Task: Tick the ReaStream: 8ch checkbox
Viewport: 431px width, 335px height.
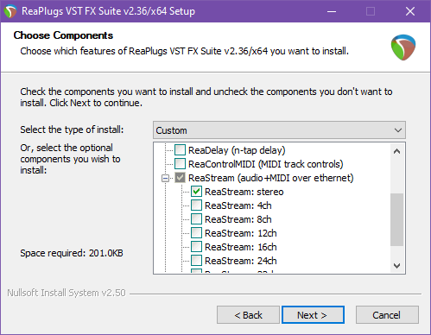Action: pos(196,219)
